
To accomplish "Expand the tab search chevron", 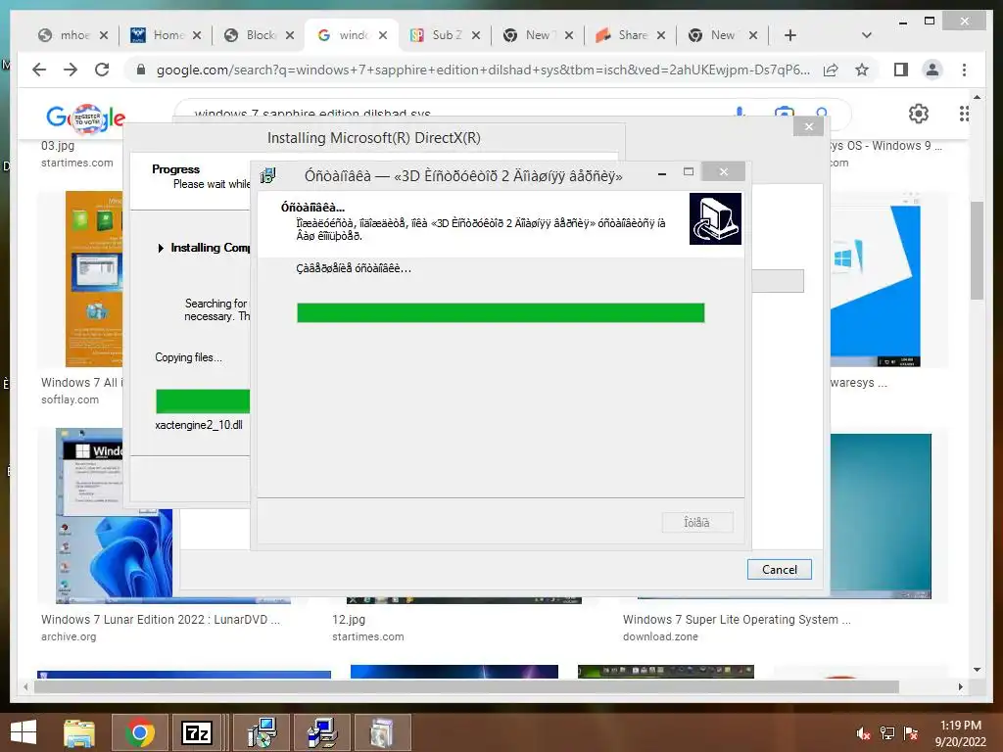I will (867, 35).
